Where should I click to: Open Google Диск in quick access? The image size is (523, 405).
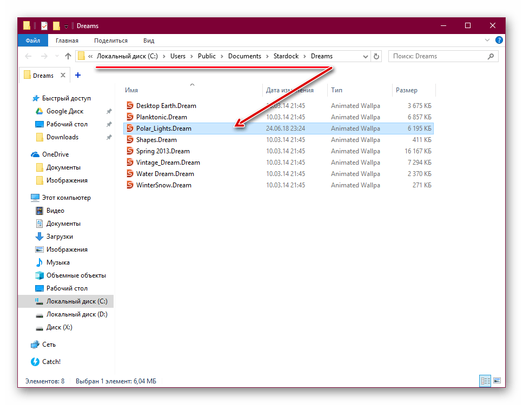click(x=64, y=111)
